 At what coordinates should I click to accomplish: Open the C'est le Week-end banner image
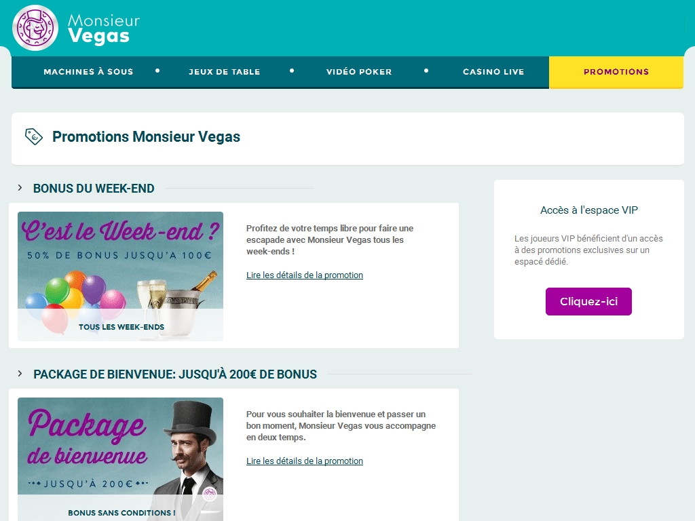pyautogui.click(x=121, y=276)
